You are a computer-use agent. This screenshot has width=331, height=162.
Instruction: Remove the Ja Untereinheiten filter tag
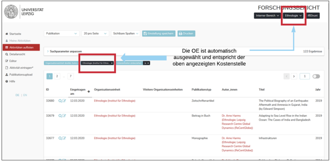[x=148, y=63]
